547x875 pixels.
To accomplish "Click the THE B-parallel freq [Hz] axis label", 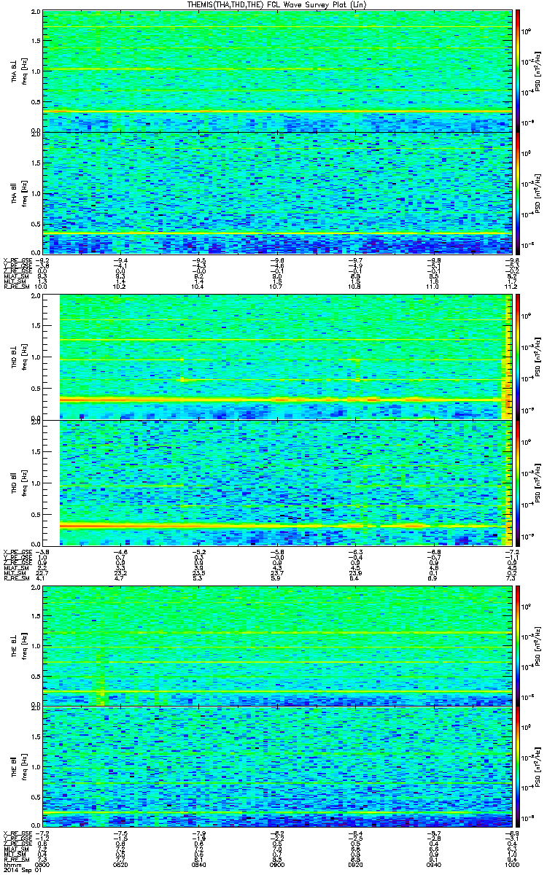I will tap(23, 767).
